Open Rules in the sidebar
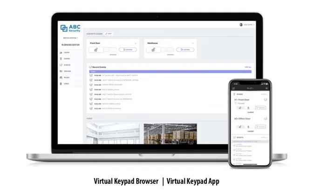This screenshot has width=314, height=194. 64,78
